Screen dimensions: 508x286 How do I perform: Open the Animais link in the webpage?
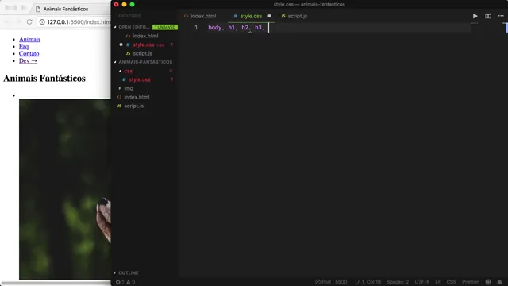(x=29, y=39)
